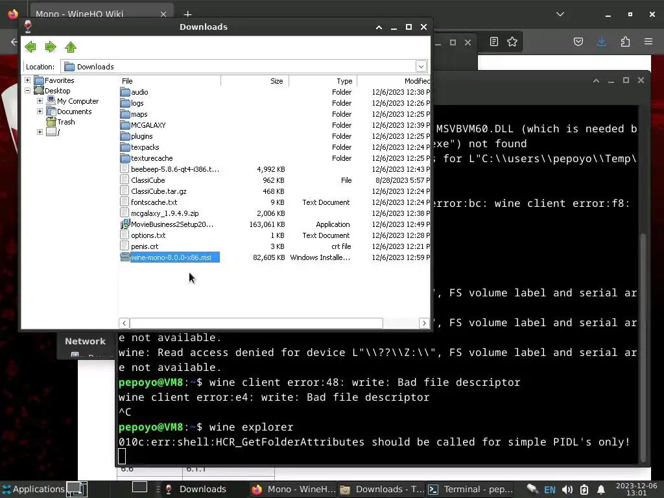The height and width of the screenshot is (498, 664).
Task: Open Firefox downloads arrow icon
Action: point(601,41)
